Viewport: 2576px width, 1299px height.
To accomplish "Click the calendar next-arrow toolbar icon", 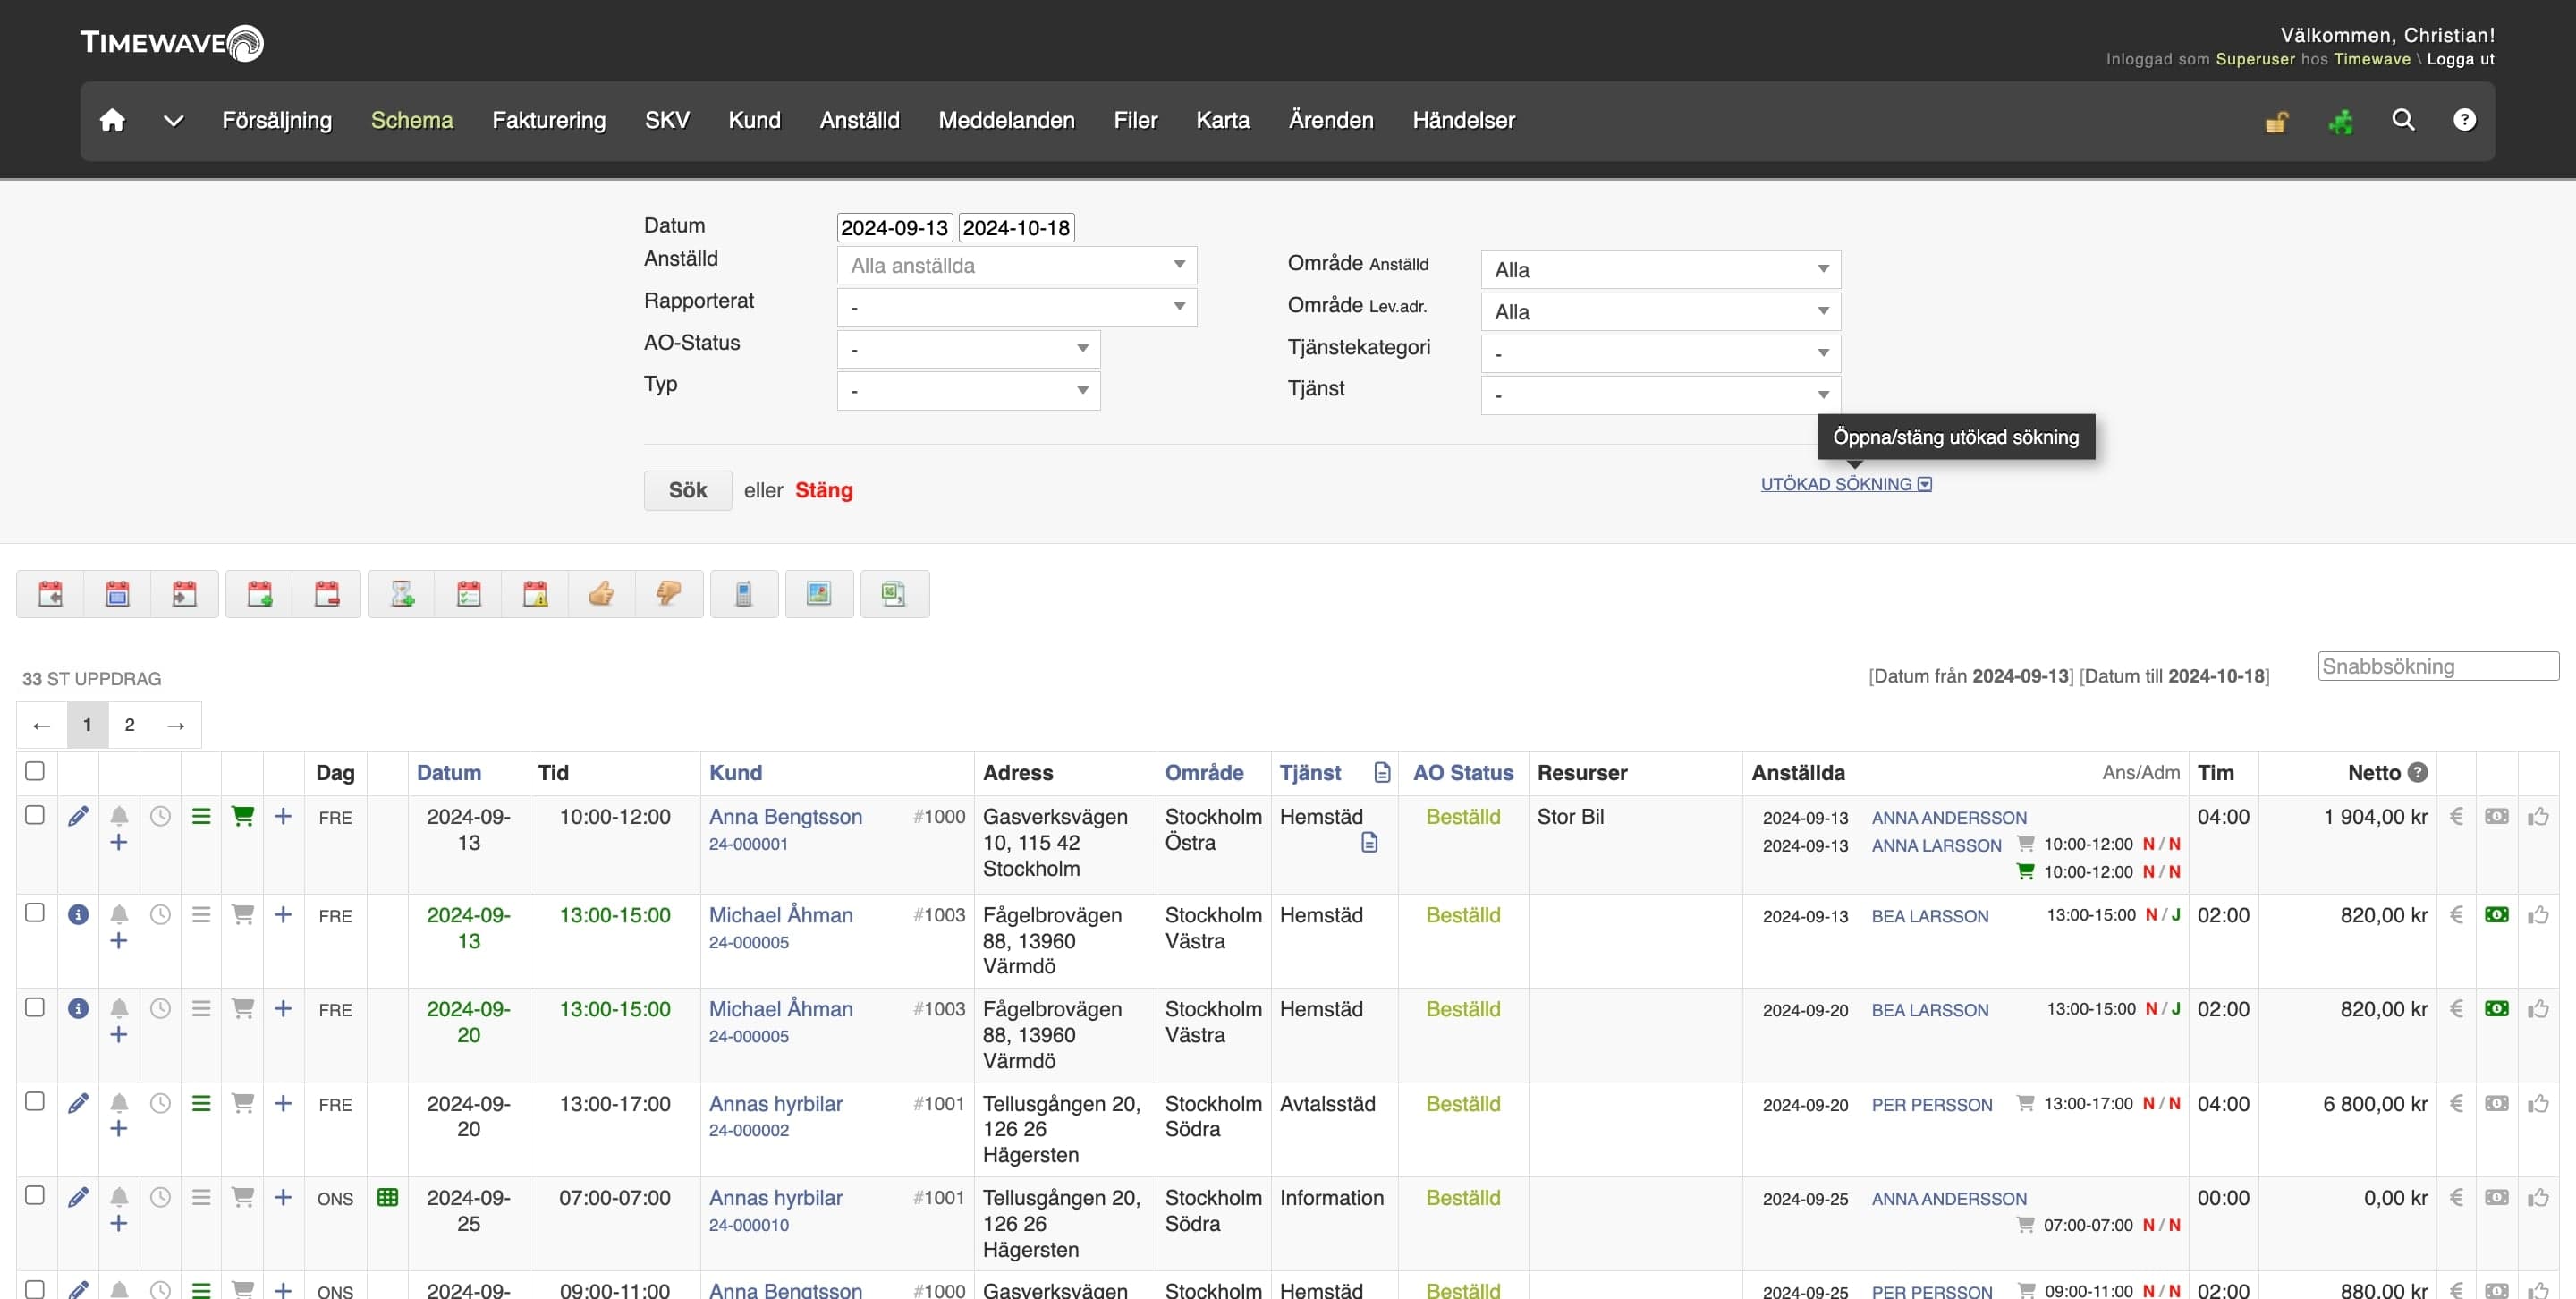I will (x=184, y=594).
